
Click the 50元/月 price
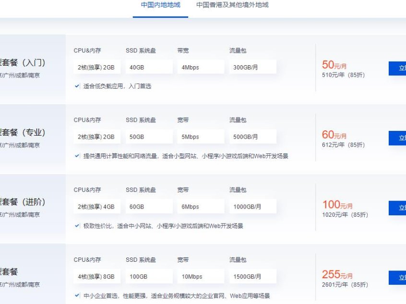coord(334,65)
